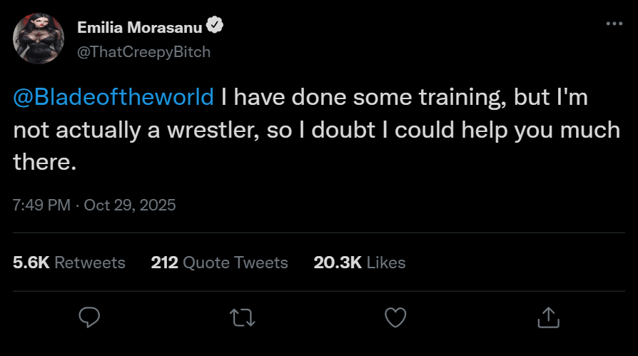Open the three-dot more options menu
638x356 pixels.
pos(614,24)
